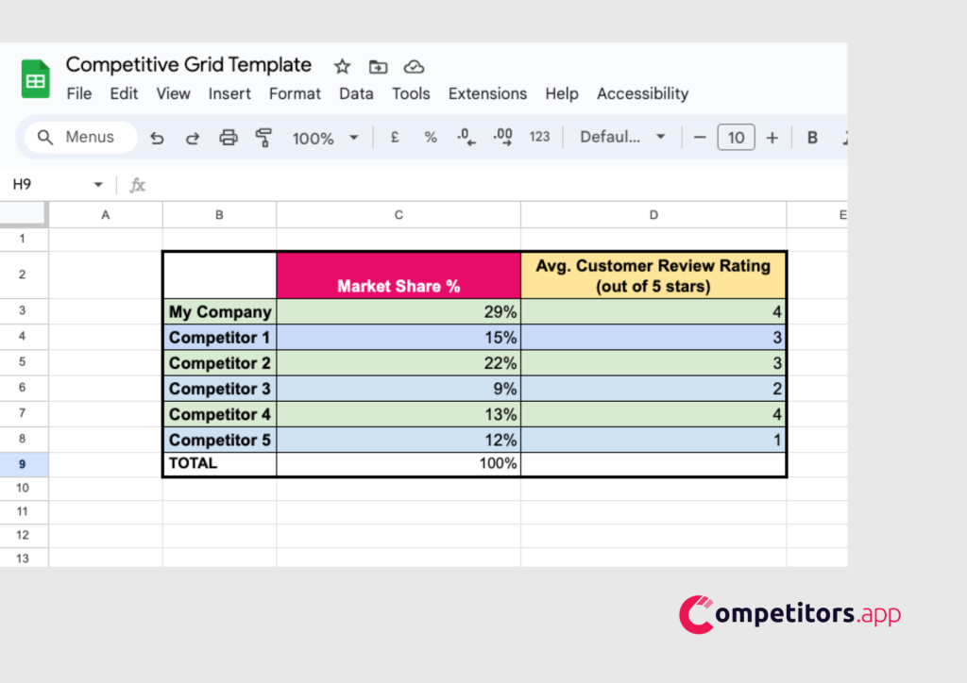The height and width of the screenshot is (683, 967).
Task: Open the Data menu
Action: click(x=356, y=93)
